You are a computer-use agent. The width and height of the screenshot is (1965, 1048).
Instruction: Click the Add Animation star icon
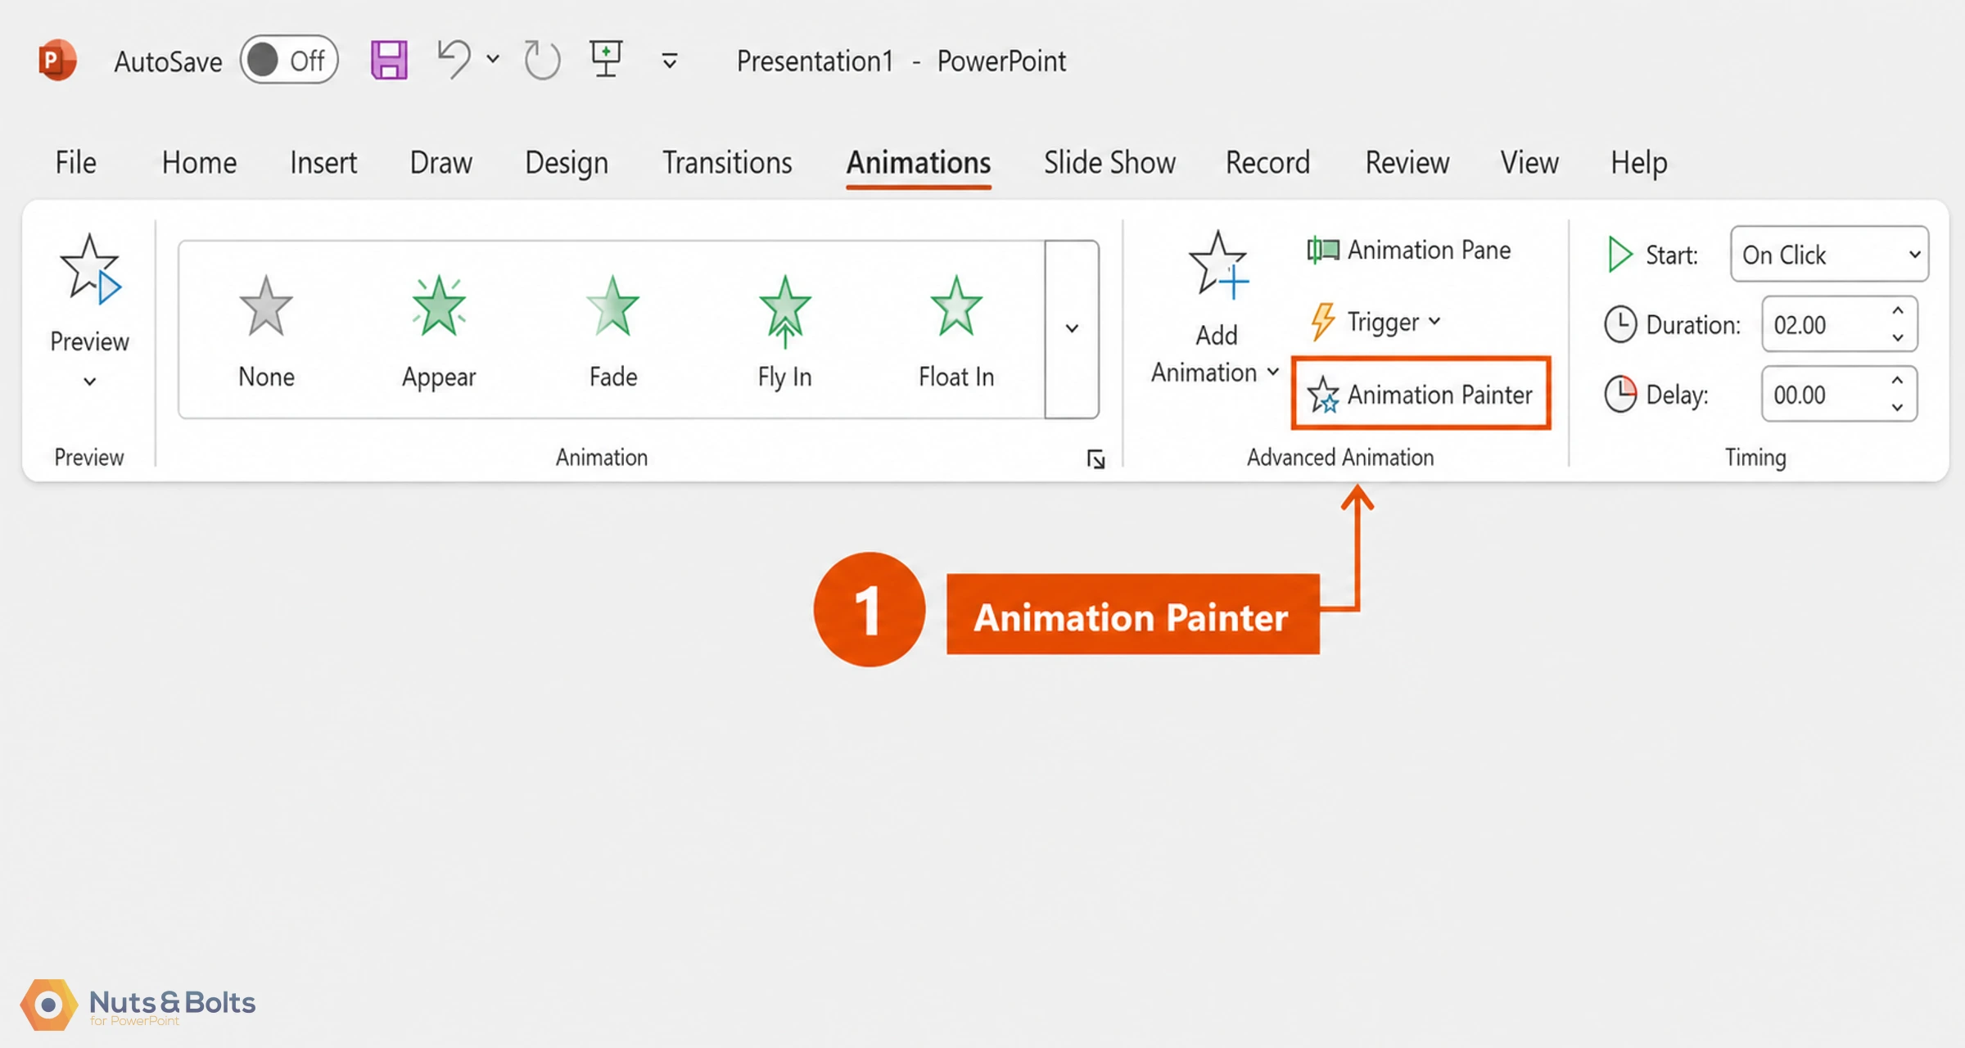(x=1218, y=265)
